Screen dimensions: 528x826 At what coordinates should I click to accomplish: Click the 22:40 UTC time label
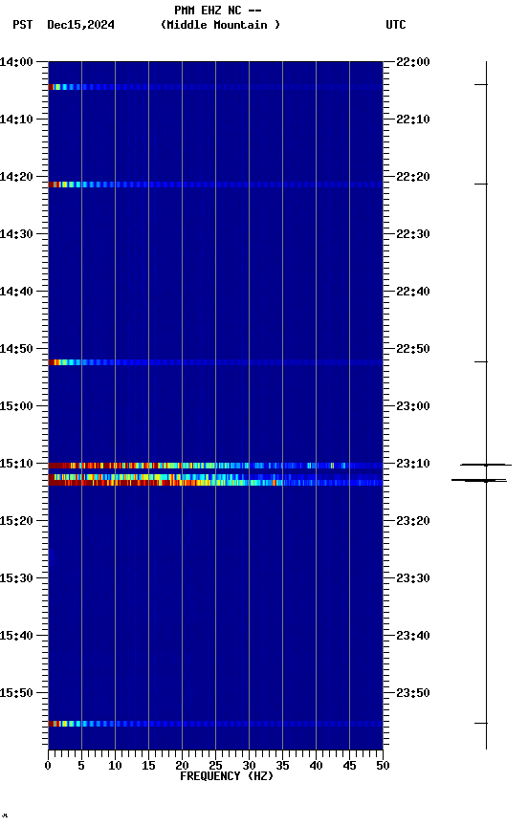click(413, 292)
